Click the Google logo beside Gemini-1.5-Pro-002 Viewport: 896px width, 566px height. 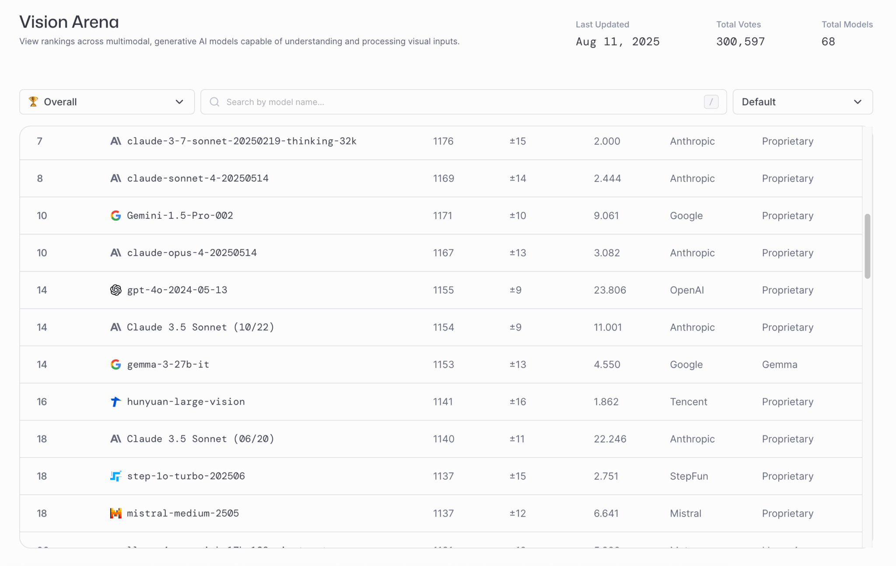(x=115, y=216)
